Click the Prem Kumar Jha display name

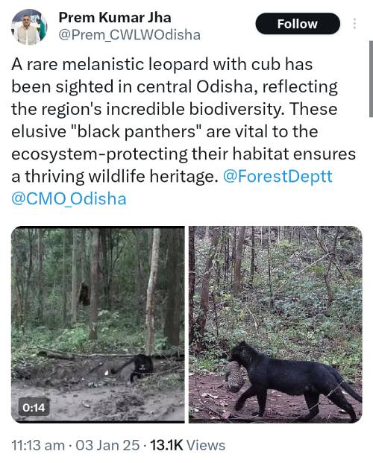tap(115, 17)
